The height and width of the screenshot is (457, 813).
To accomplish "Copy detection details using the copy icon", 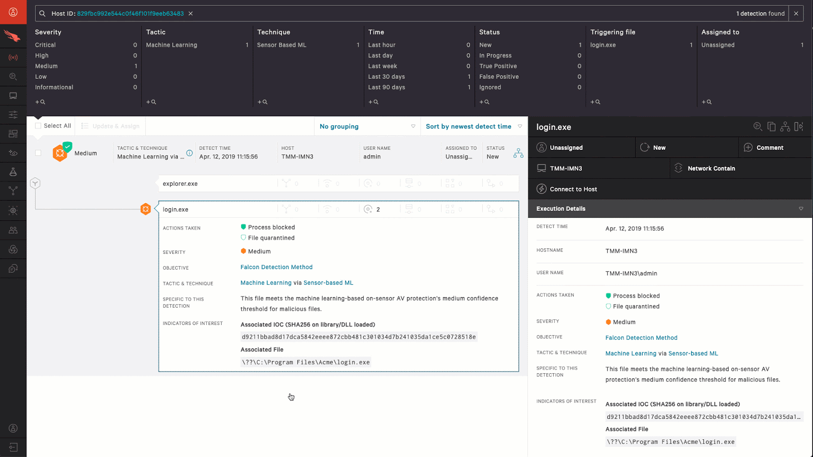I will pyautogui.click(x=771, y=126).
